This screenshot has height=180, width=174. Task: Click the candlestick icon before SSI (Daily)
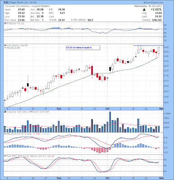[5, 45]
